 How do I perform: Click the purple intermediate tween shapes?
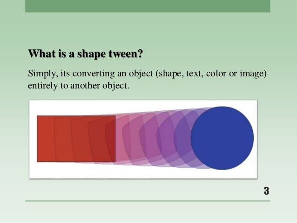pos(158,139)
